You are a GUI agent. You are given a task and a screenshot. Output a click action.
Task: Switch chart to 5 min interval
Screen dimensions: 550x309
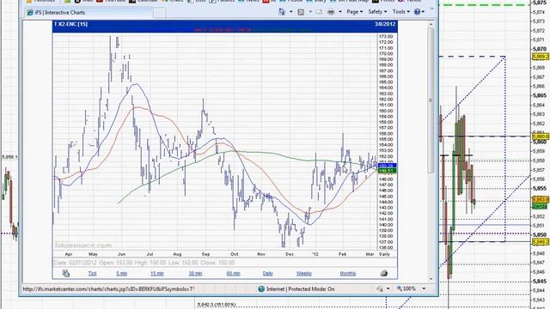121,274
